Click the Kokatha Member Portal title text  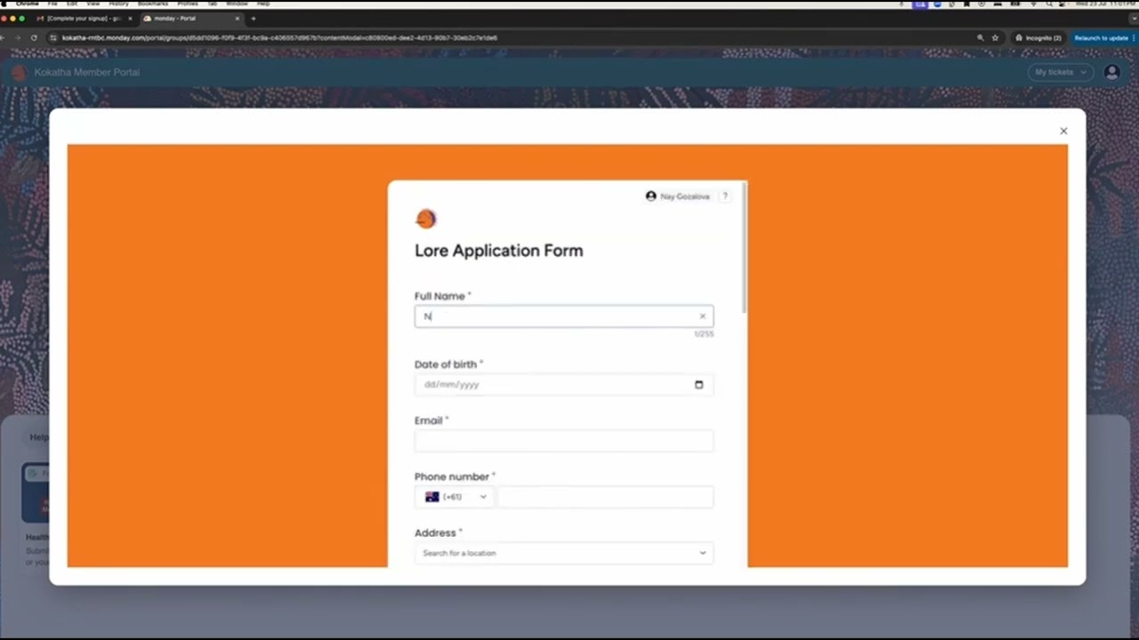[x=87, y=72]
